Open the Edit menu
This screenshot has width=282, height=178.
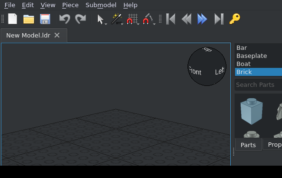pos(28,5)
